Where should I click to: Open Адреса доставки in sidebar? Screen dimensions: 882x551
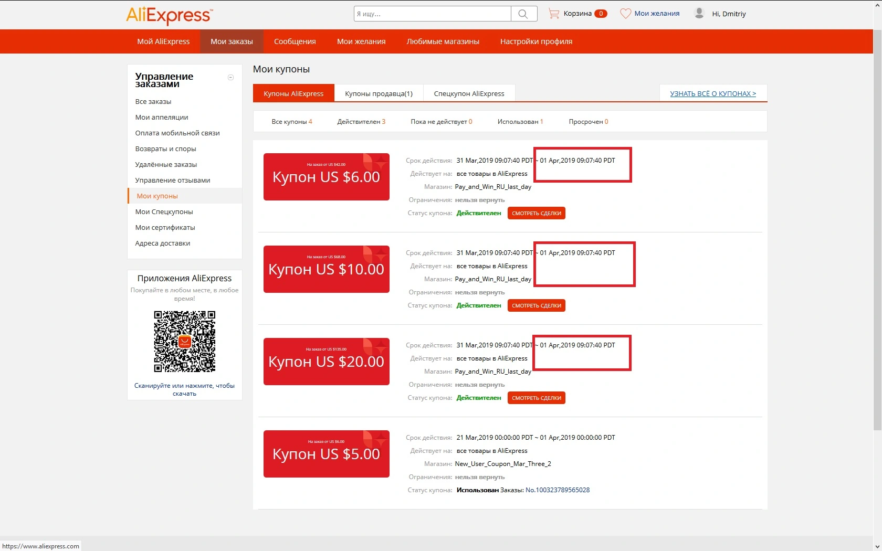click(x=163, y=243)
